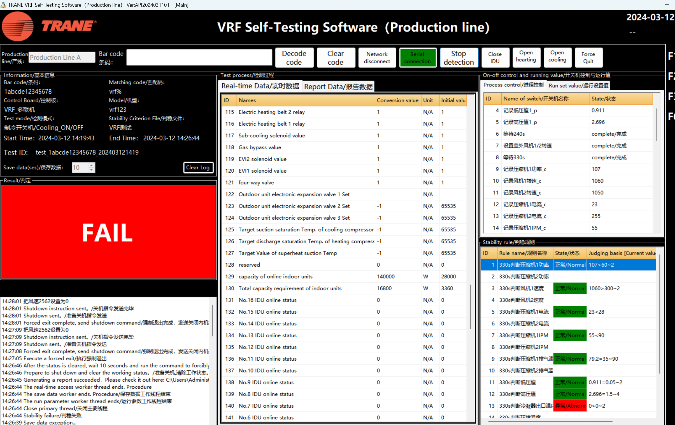Click the bar code value 1abcde12345678
This screenshot has height=425, width=675.
tap(28, 91)
